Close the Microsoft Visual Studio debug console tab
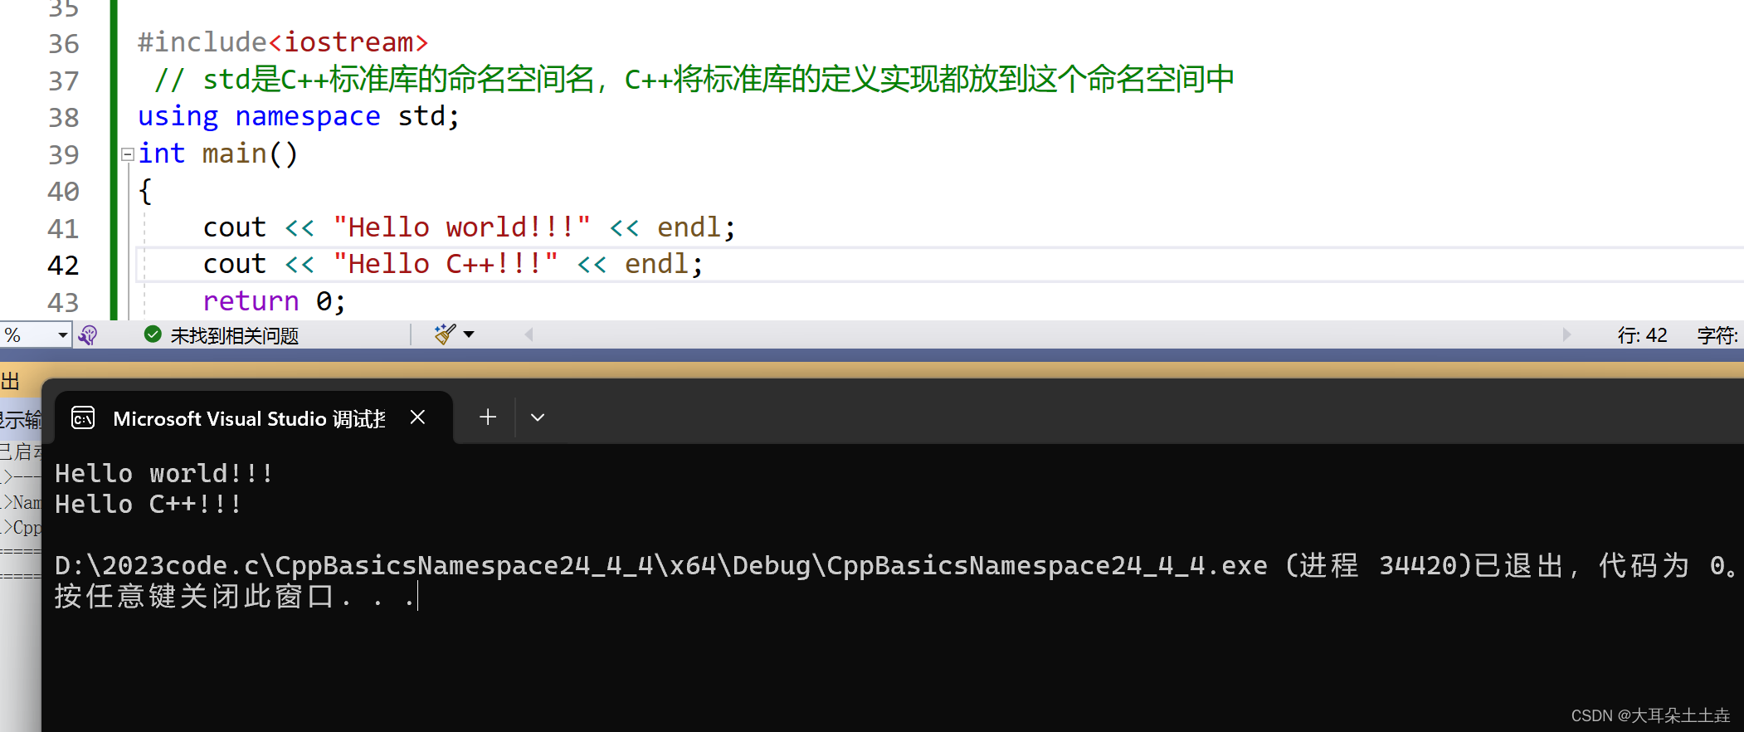The width and height of the screenshot is (1744, 732). click(417, 417)
